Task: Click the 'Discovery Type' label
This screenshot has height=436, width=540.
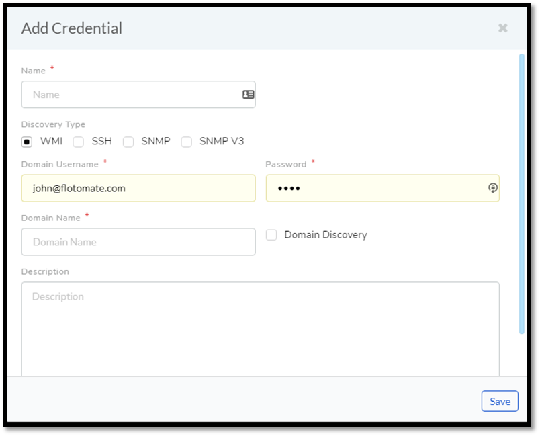Action: 53,124
